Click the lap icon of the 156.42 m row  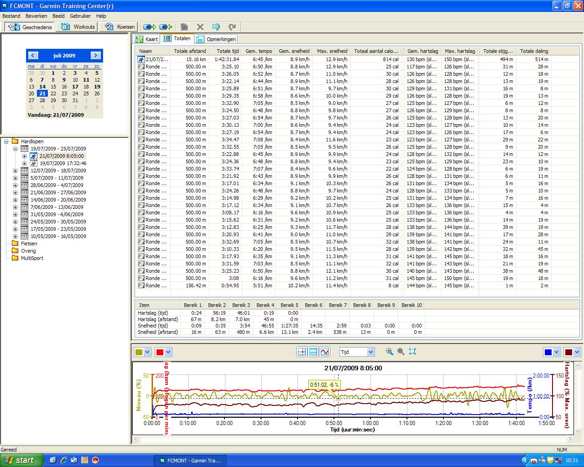coord(141,285)
